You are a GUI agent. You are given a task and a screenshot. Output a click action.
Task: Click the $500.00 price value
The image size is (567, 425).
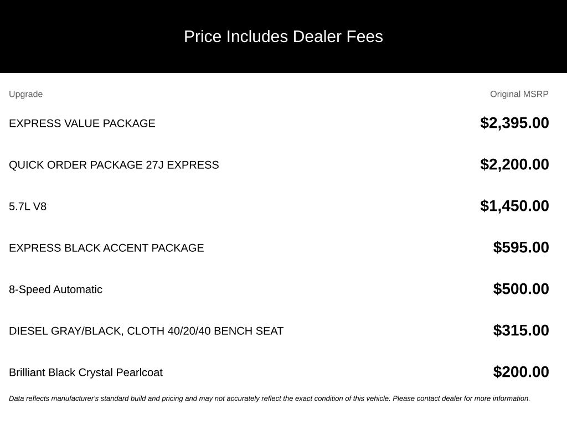tap(520, 289)
